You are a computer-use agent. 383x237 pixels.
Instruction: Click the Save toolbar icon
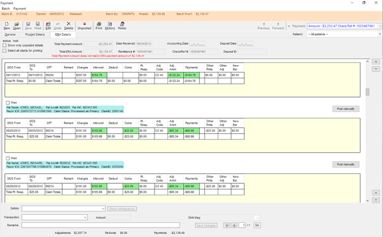[x=28, y=25]
